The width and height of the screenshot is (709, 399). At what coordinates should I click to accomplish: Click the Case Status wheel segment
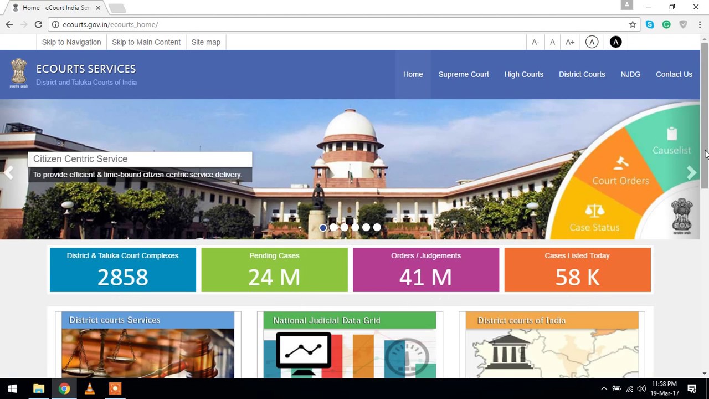594,218
